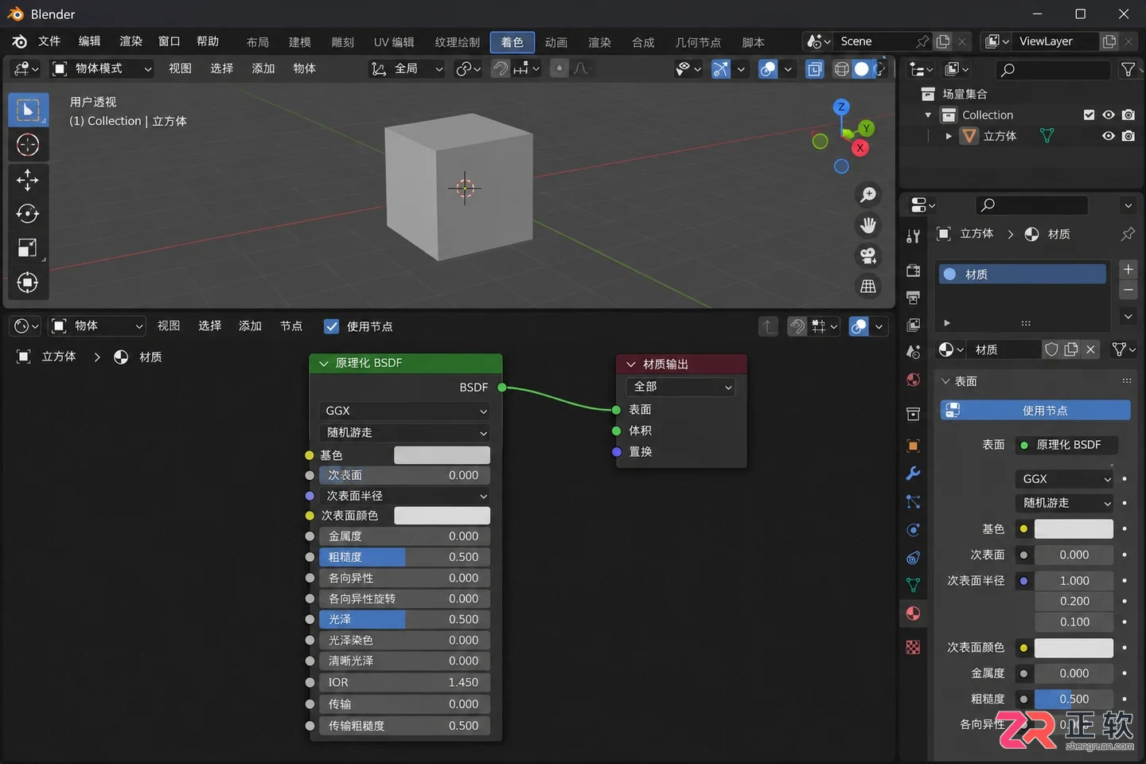This screenshot has height=764, width=1146.
Task: Uncheck the Collection exclude checkbox
Action: [x=1089, y=115]
